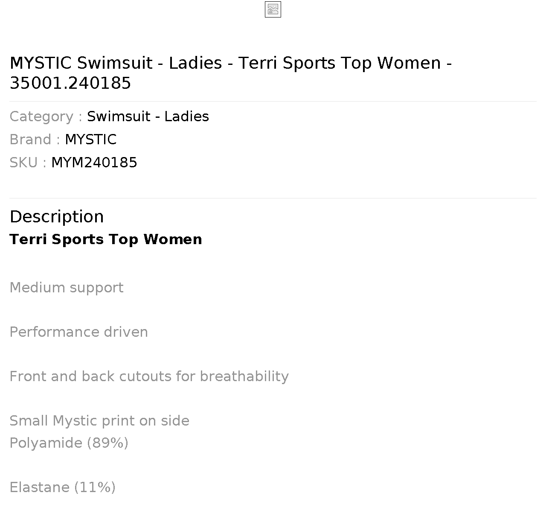Click the 'Category :' label
Screen dimensions: 546x516
46,117
